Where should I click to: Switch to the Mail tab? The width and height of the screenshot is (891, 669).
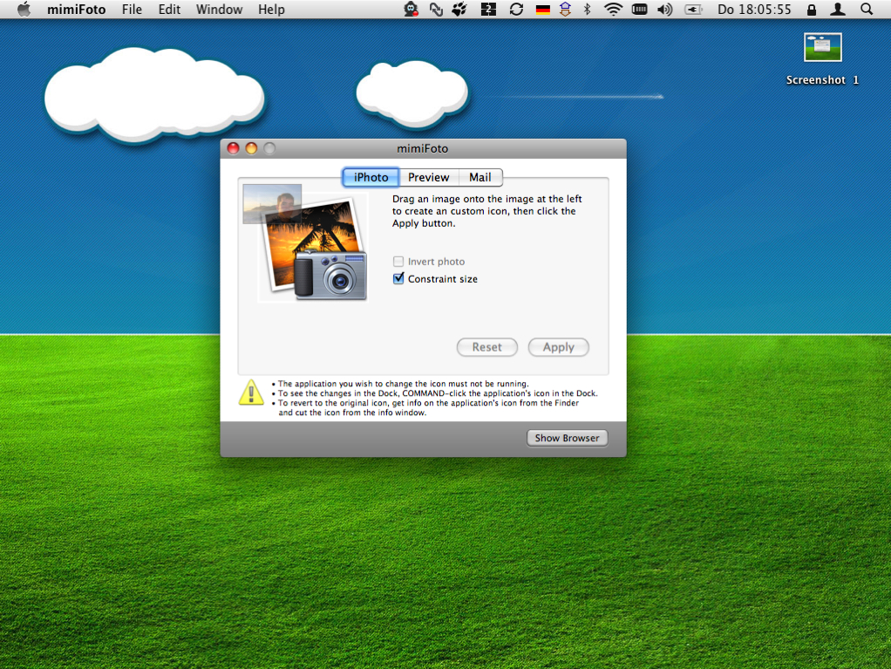[480, 177]
